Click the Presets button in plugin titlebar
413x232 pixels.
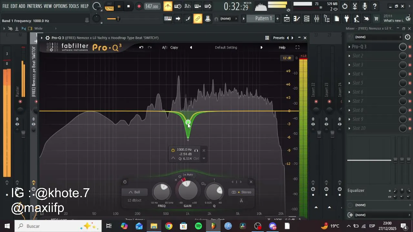[x=279, y=38]
